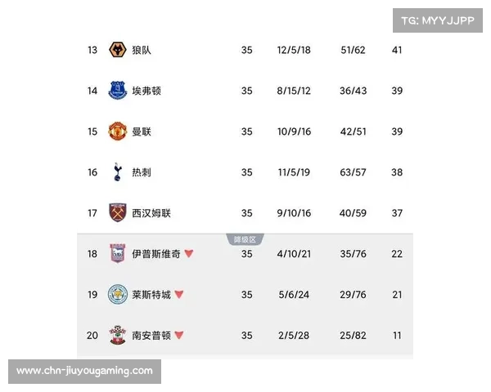Open team name 埃弗顿
Viewport: 491px width, 392px height.
coord(146,91)
